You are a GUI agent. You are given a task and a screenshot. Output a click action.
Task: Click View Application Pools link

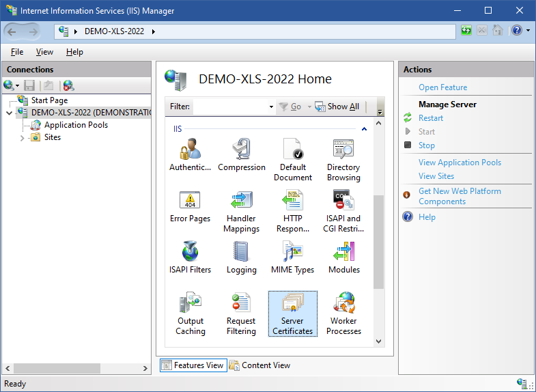click(x=460, y=163)
